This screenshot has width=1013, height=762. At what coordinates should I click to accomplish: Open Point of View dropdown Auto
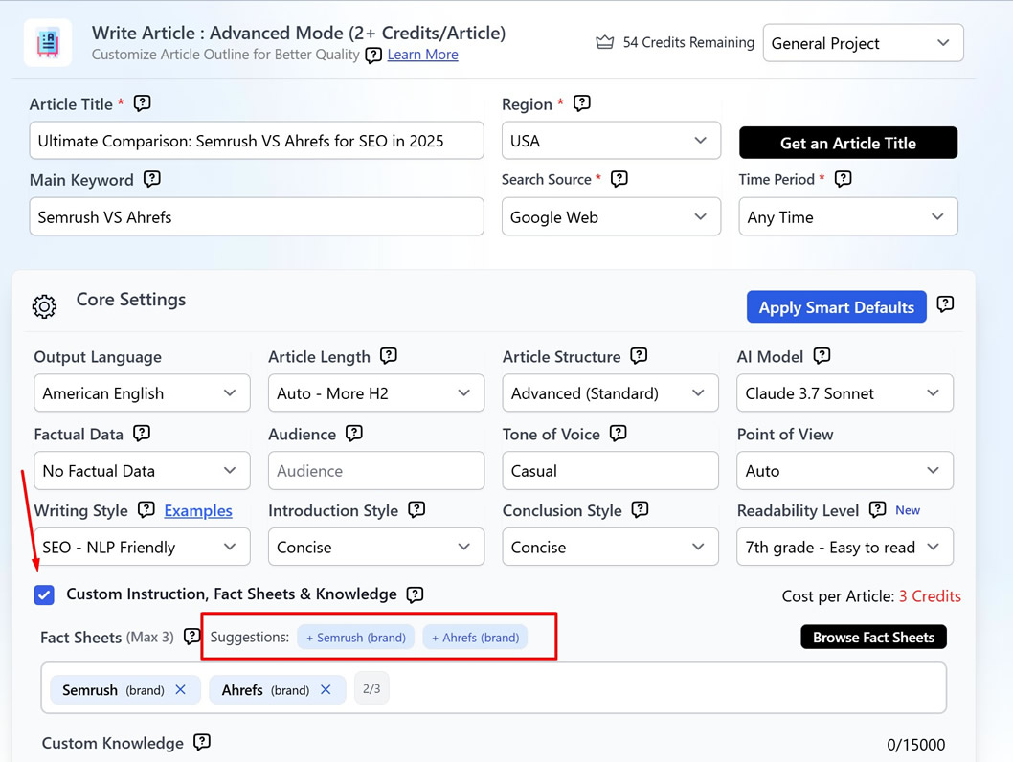pos(845,471)
